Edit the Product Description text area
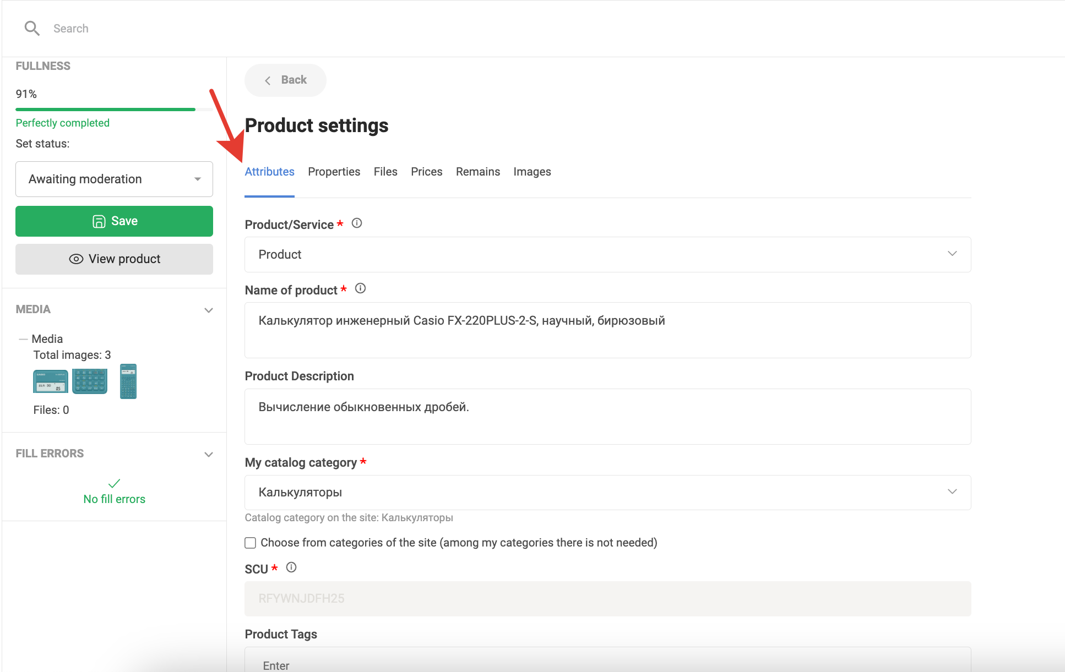This screenshot has width=1065, height=672. [607, 417]
